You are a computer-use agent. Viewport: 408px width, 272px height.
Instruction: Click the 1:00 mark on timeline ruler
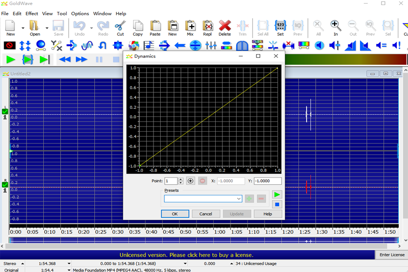(220, 232)
